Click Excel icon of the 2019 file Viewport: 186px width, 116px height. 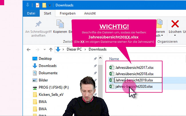coord(112,80)
